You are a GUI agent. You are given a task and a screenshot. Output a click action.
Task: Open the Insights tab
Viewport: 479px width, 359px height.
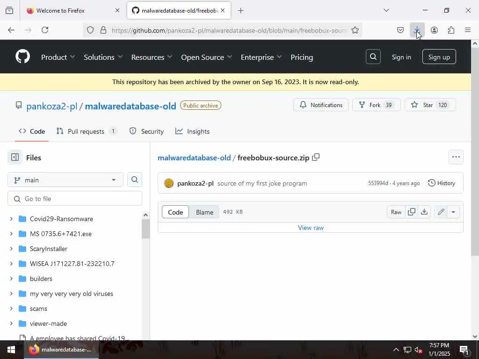[192, 131]
